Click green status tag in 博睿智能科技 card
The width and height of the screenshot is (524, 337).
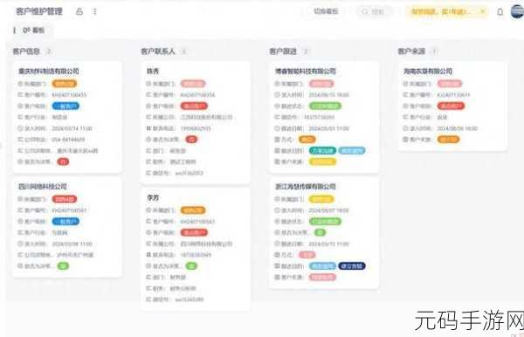click(325, 106)
